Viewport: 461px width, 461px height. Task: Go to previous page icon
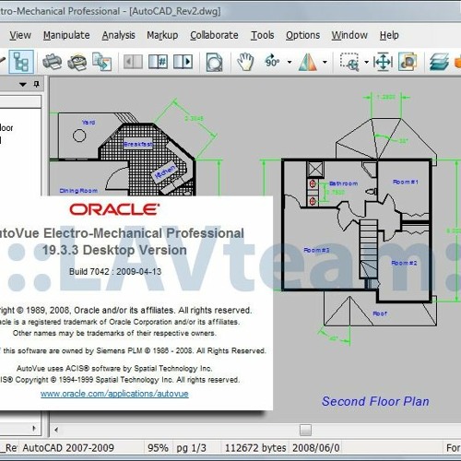pyautogui.click(x=133, y=62)
